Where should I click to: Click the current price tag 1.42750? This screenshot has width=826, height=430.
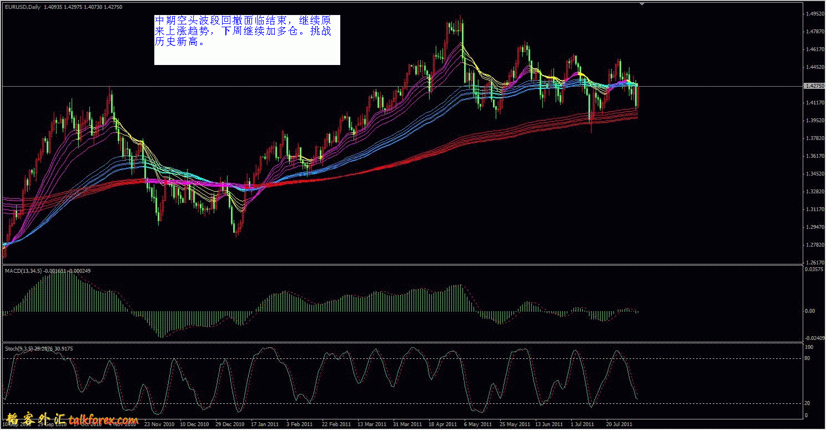pyautogui.click(x=814, y=86)
